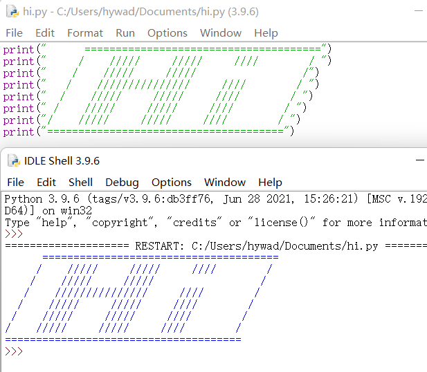Open Edit menu in IDLE Shell window
This screenshot has width=427, height=372.
(46, 182)
